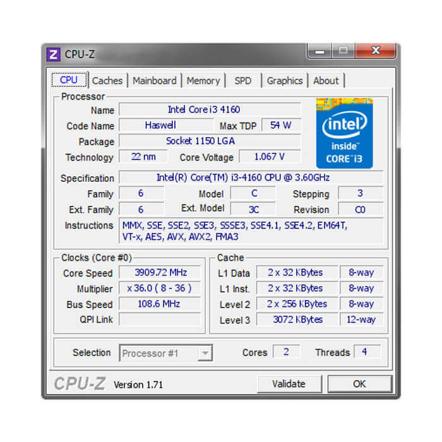Screen dimensions: 442x442
Task: Click the L1 Data size 2 x 32 KBytes
Action: [297, 273]
